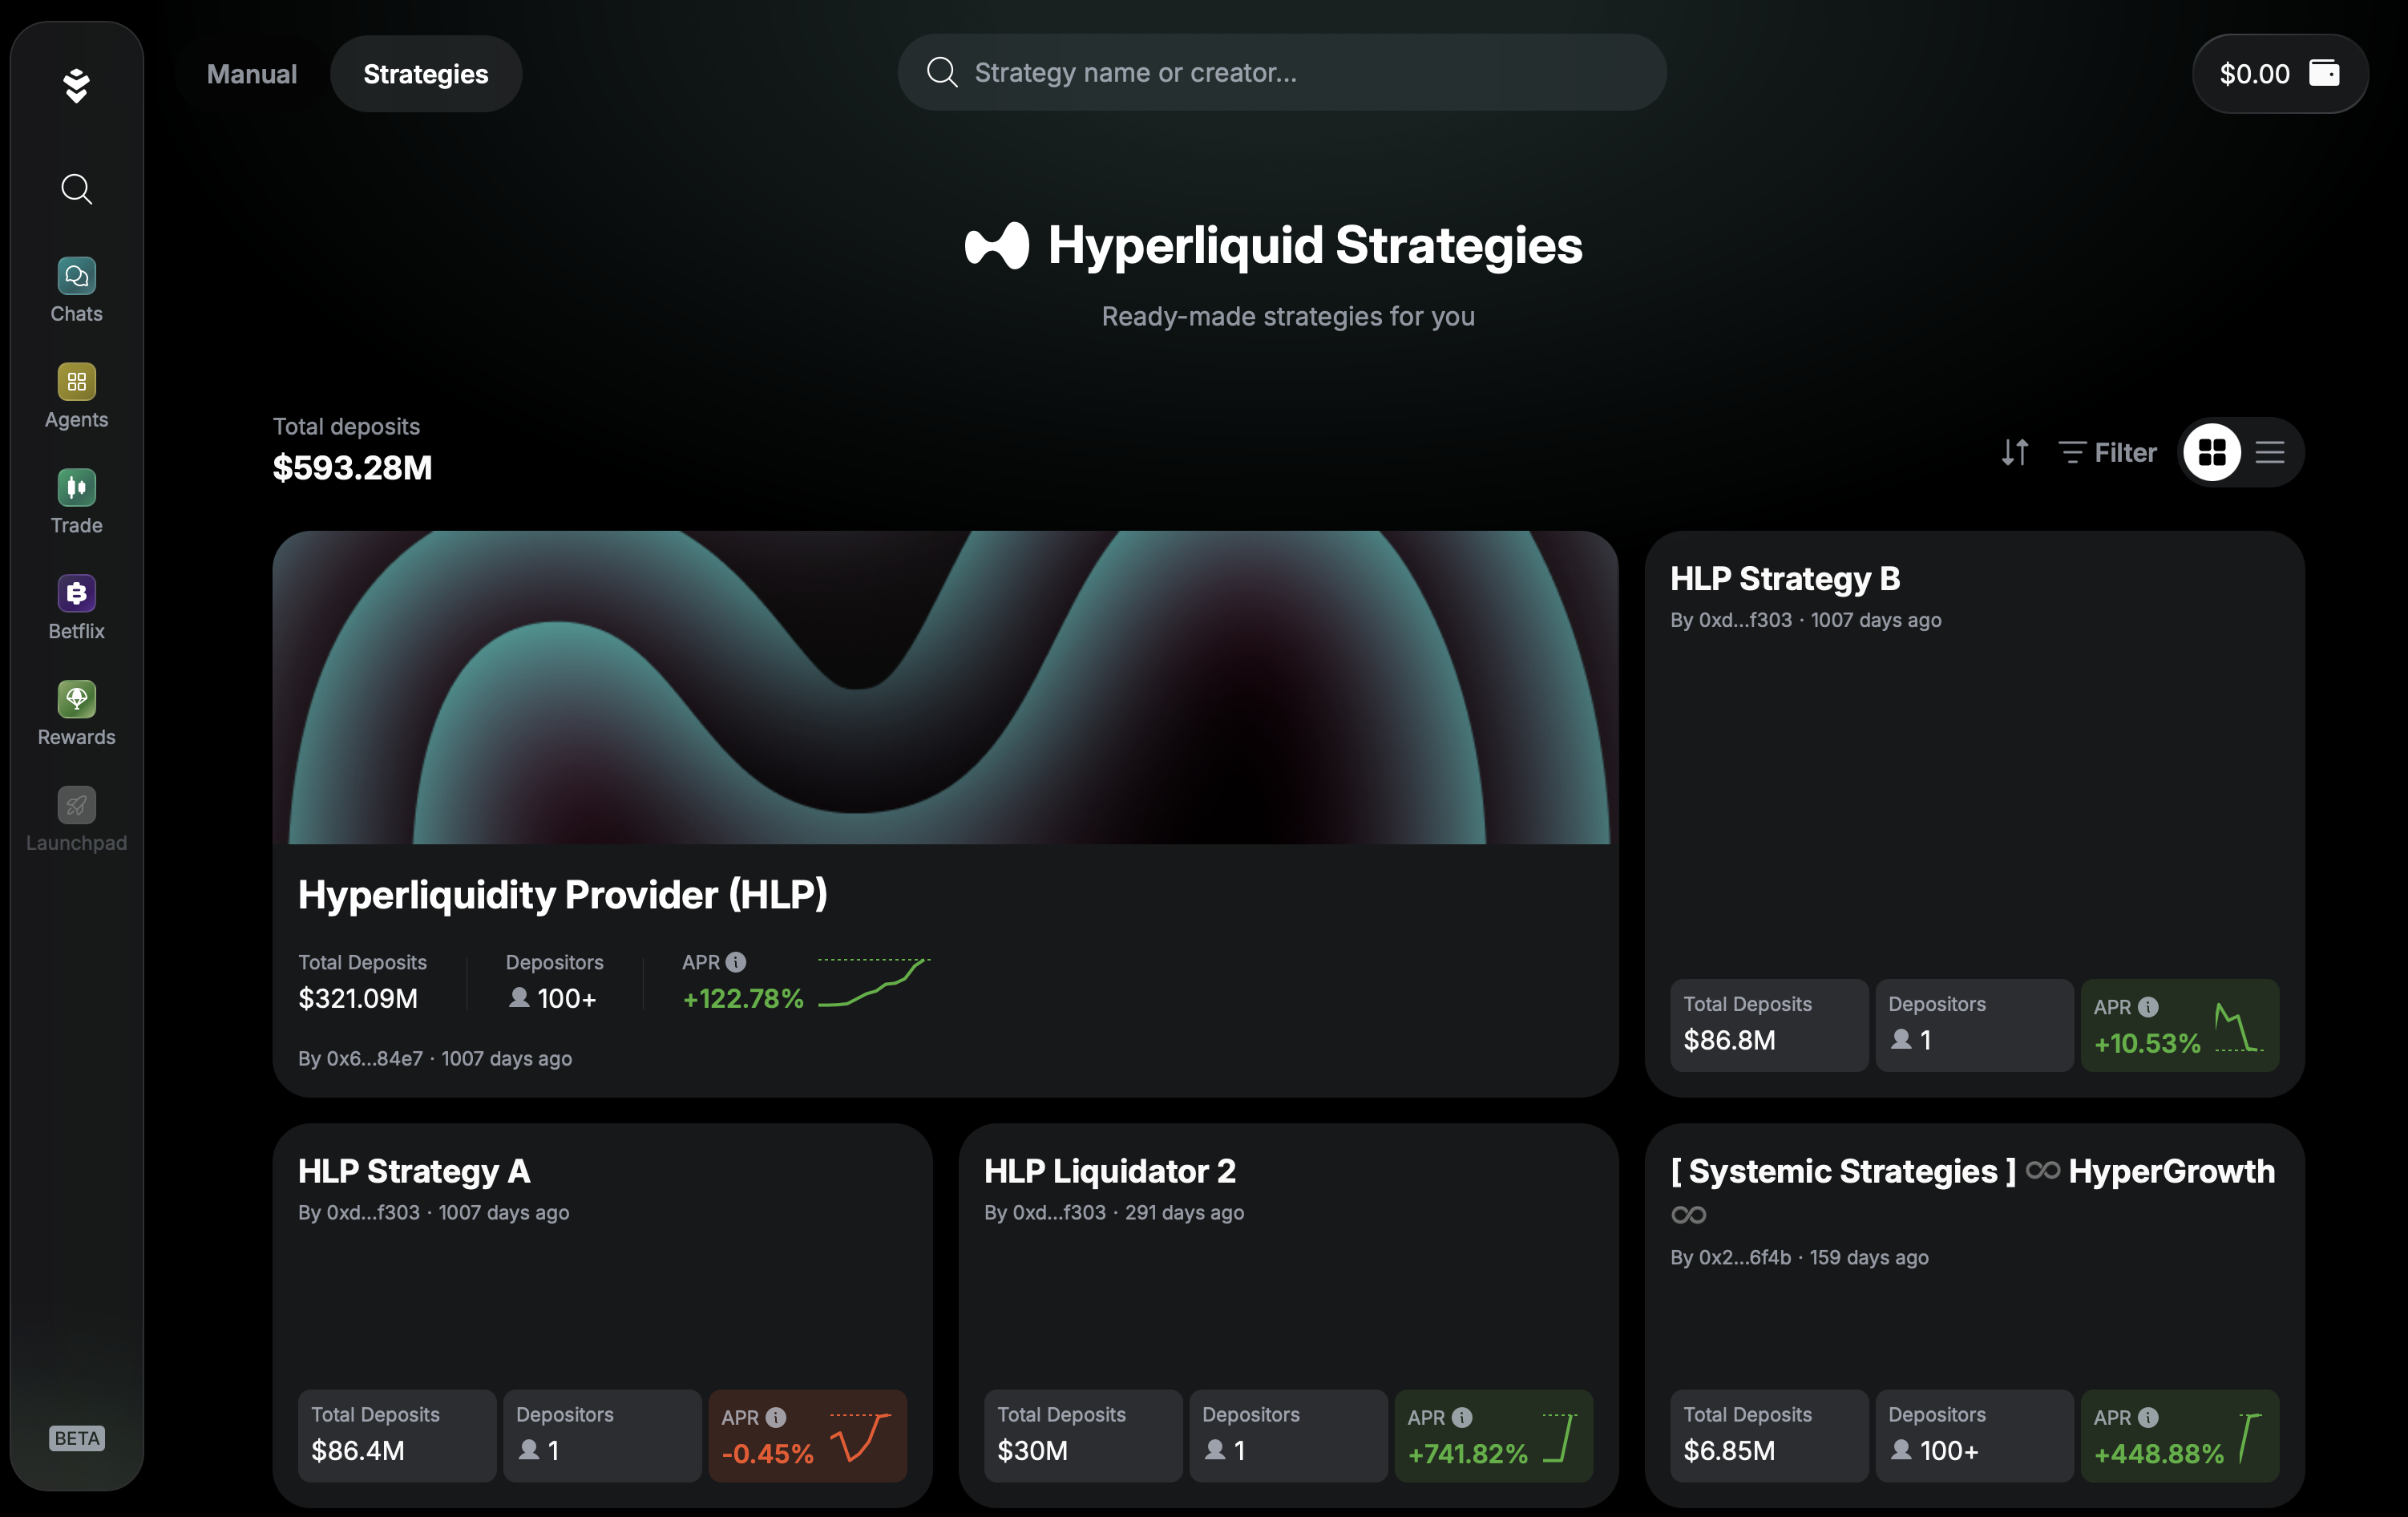Switch to the Manual tab
This screenshot has height=1517, width=2408.
coord(251,74)
